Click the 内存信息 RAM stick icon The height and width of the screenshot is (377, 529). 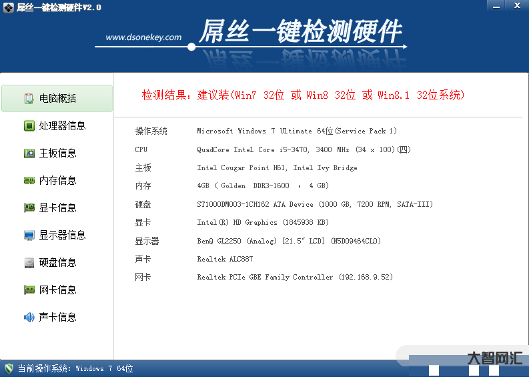[29, 181]
